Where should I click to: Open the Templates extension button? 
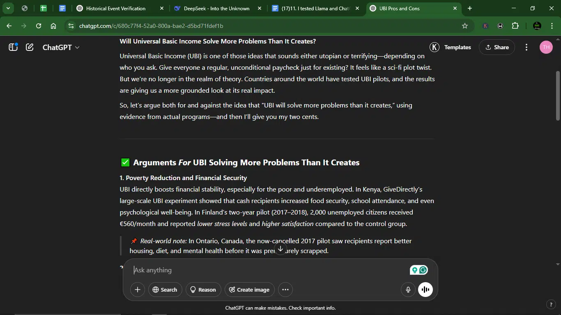(451, 47)
